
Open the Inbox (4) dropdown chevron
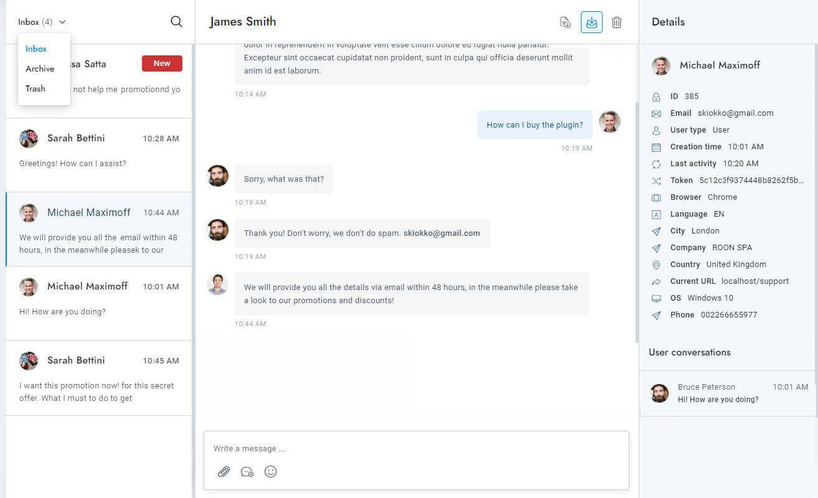tap(62, 22)
